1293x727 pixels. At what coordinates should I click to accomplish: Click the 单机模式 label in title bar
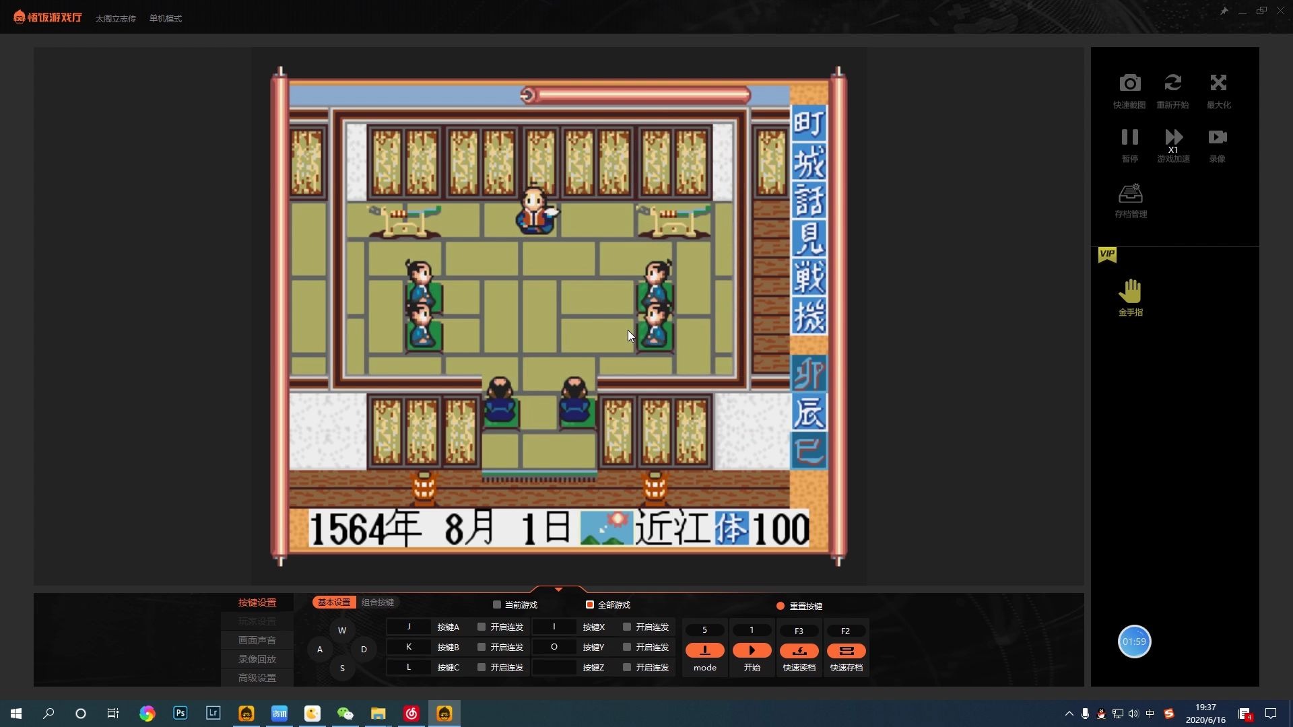[166, 19]
